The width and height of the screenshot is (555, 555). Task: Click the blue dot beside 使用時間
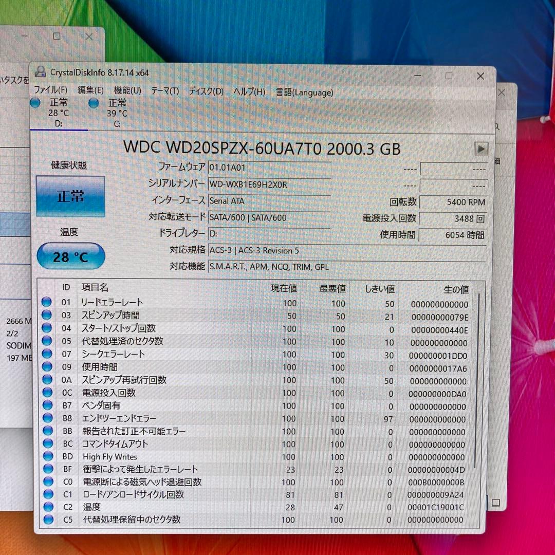[48, 367]
